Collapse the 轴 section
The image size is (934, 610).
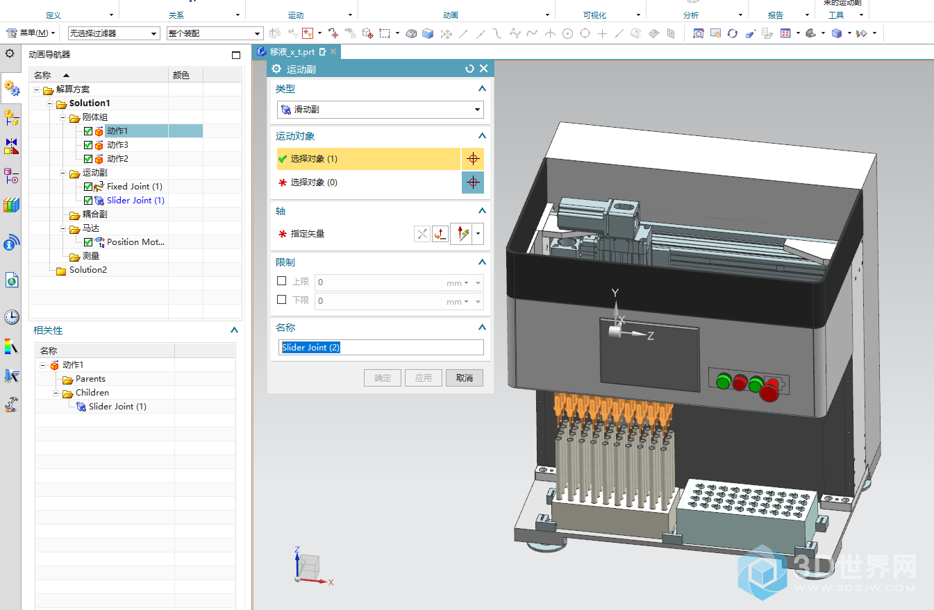pyautogui.click(x=482, y=211)
